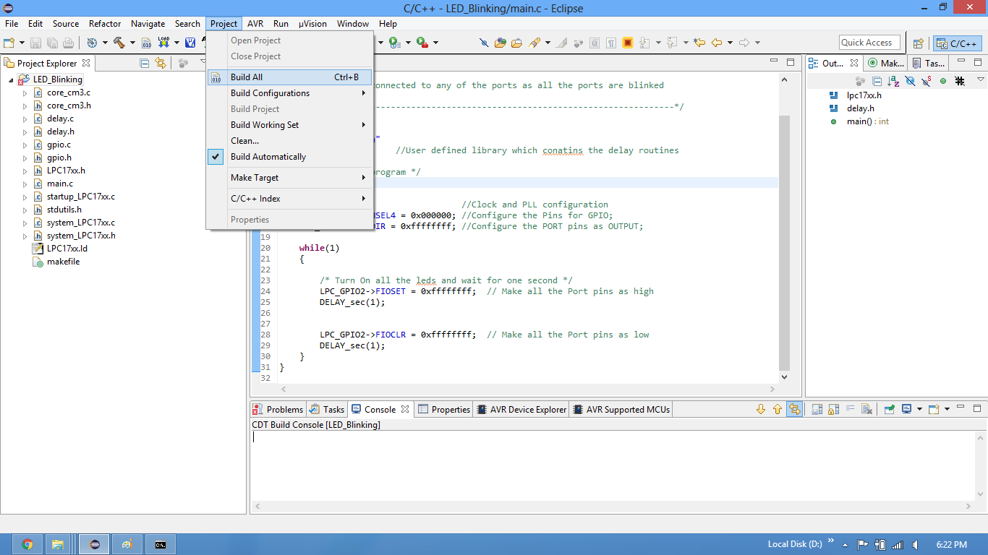Click the Clear Console icon

coord(868,409)
